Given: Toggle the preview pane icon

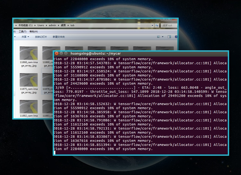Looking at the screenshot, I should (168, 37).
